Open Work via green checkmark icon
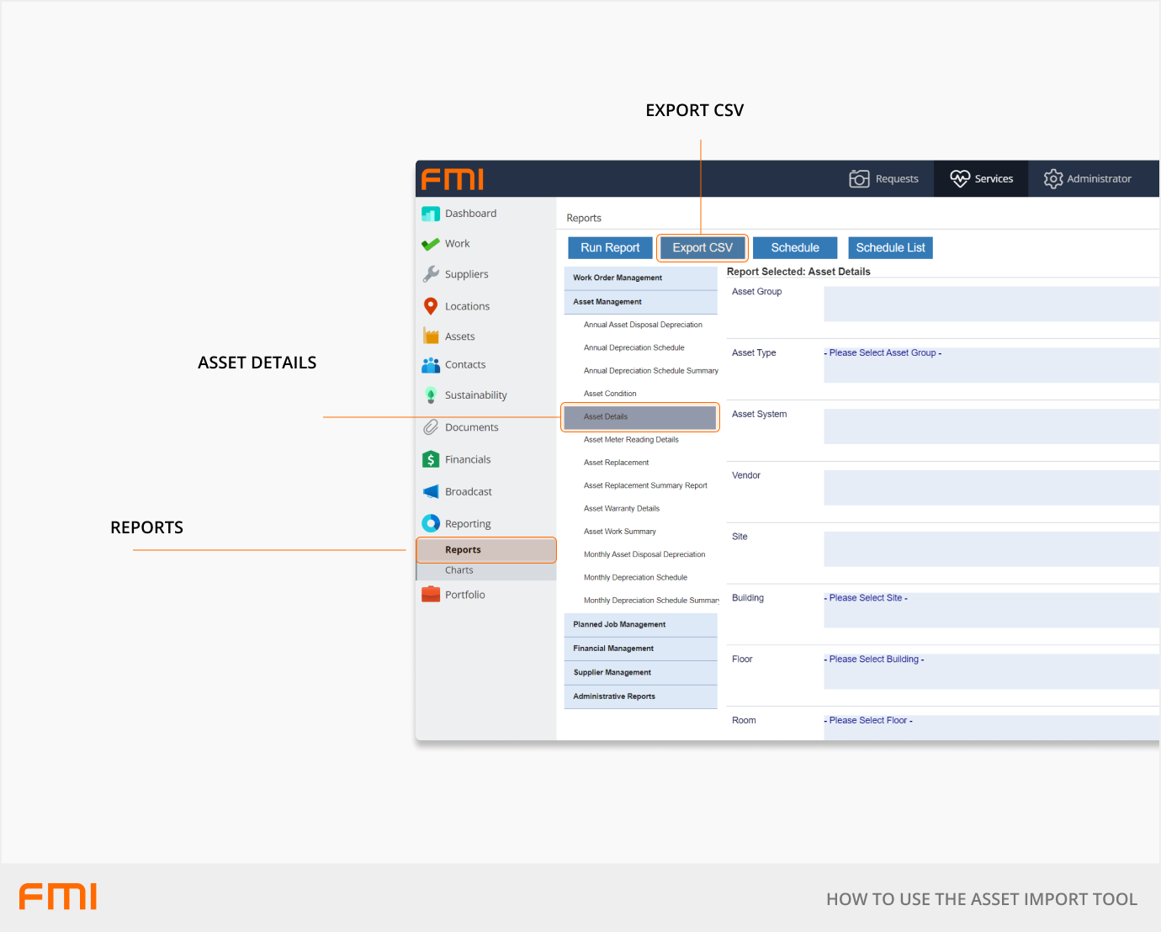 tap(431, 244)
